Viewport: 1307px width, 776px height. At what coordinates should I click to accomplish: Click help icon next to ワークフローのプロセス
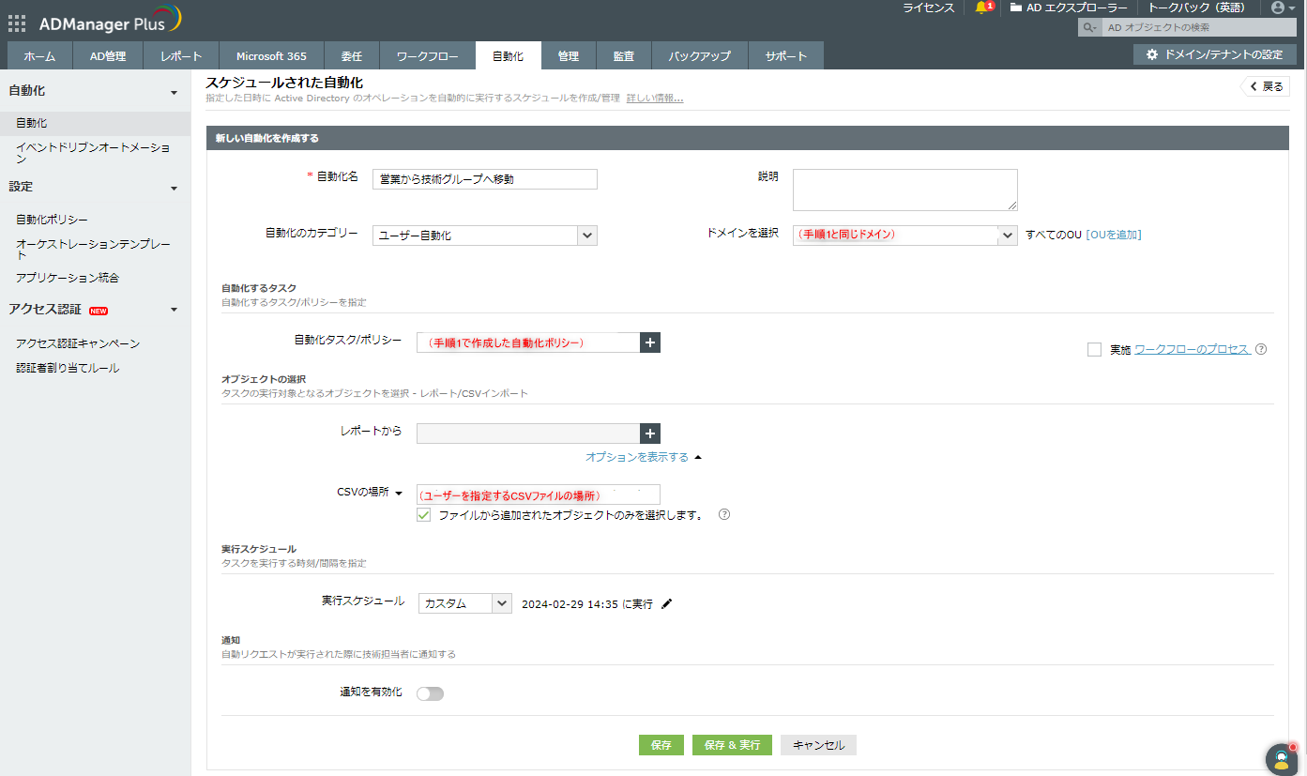click(1261, 349)
